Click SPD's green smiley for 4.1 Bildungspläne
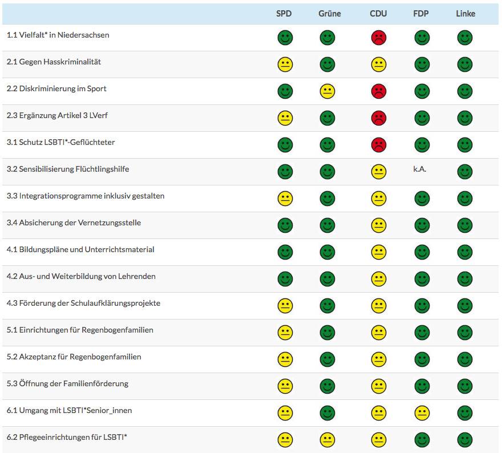 [x=285, y=252]
